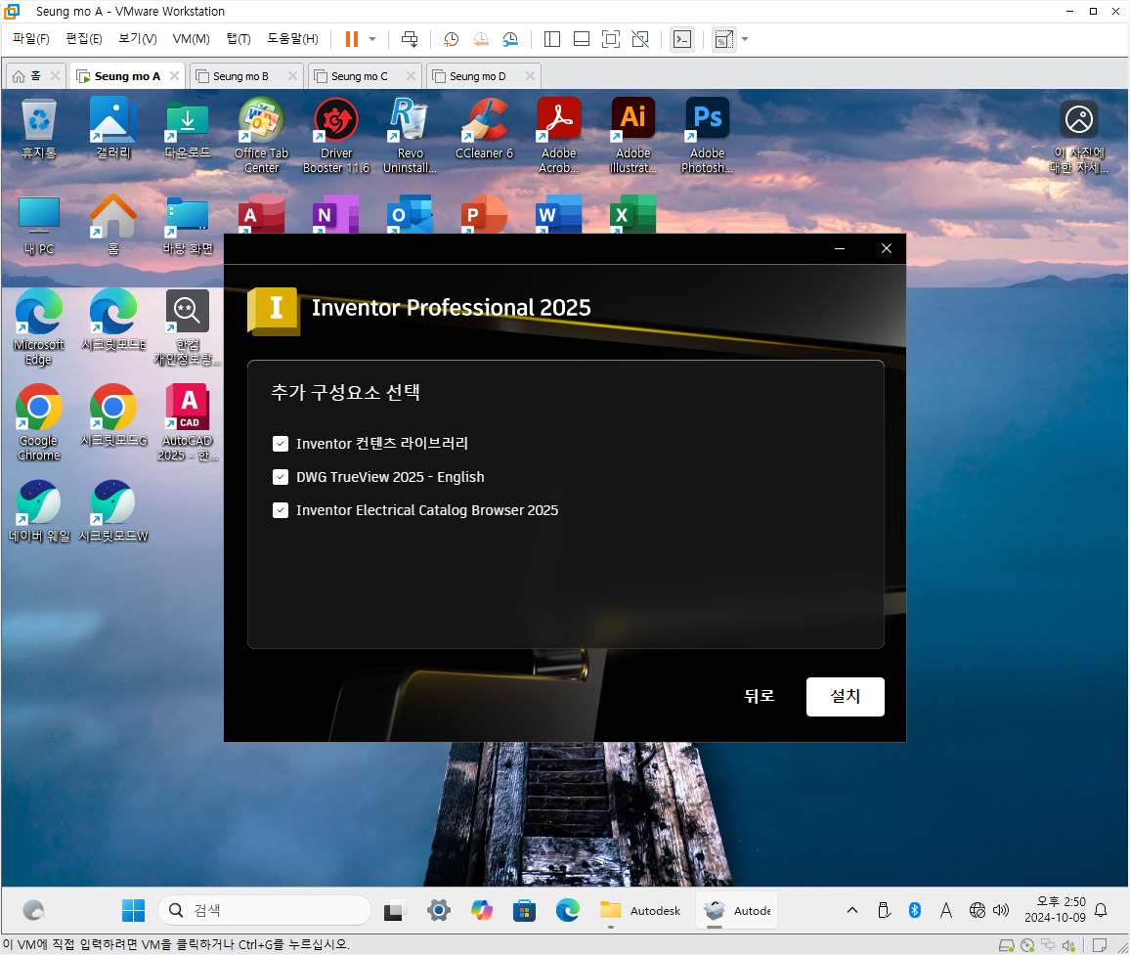Open Copilot in the taskbar
The image size is (1130, 955).
(x=481, y=910)
